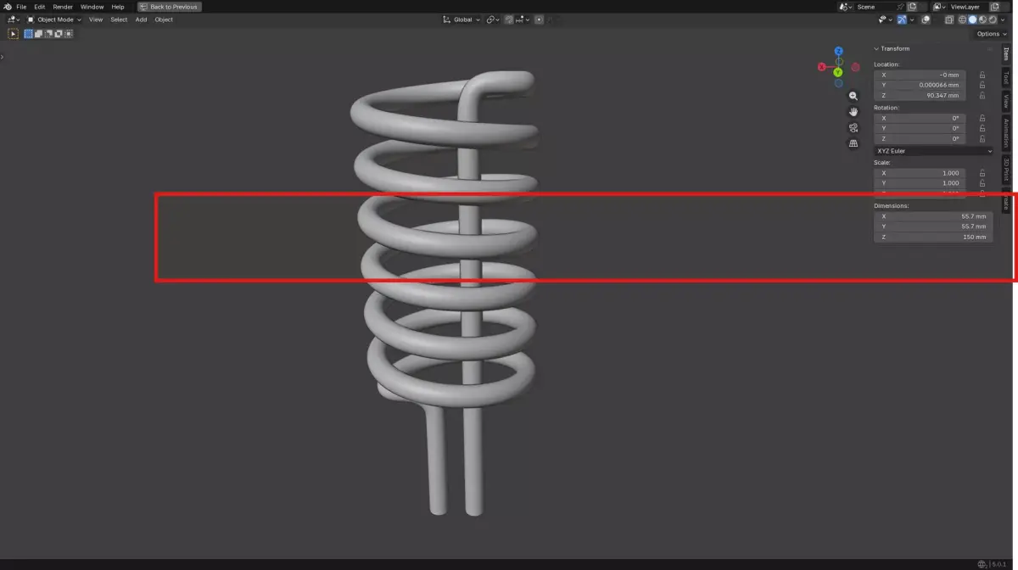Viewport: 1018px width, 570px height.
Task: Open the Help menu
Action: pyautogui.click(x=118, y=7)
